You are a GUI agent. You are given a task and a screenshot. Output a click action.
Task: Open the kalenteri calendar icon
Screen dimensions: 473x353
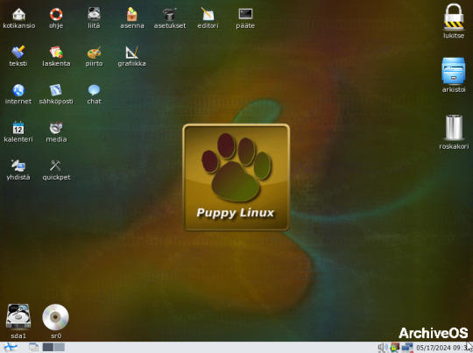18,128
